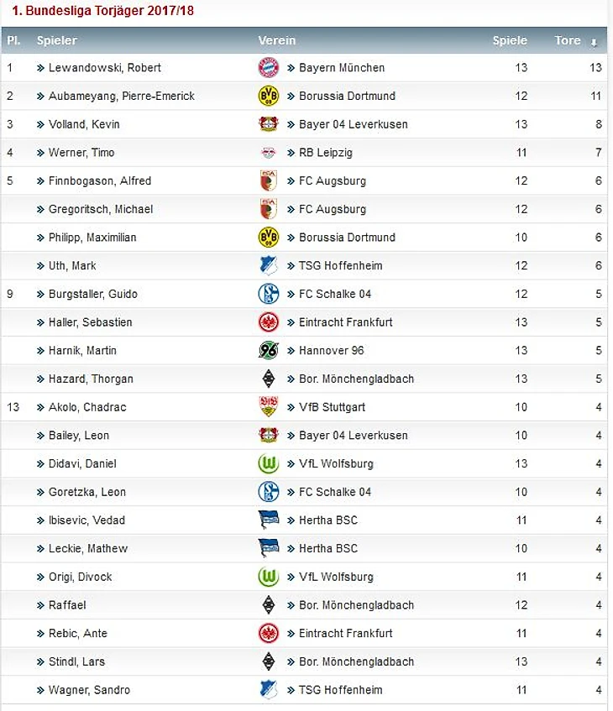This screenshot has width=613, height=711.
Task: Open Bayer 04 Leverkusen link beside Volland
Action: (353, 124)
